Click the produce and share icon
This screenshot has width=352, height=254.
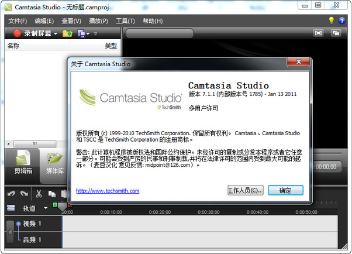pos(81,33)
